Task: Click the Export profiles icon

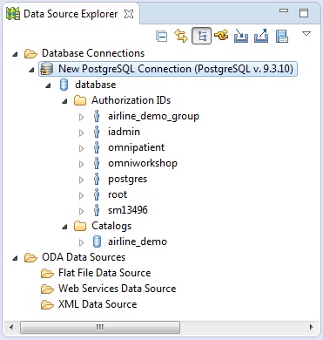Action: click(x=261, y=36)
